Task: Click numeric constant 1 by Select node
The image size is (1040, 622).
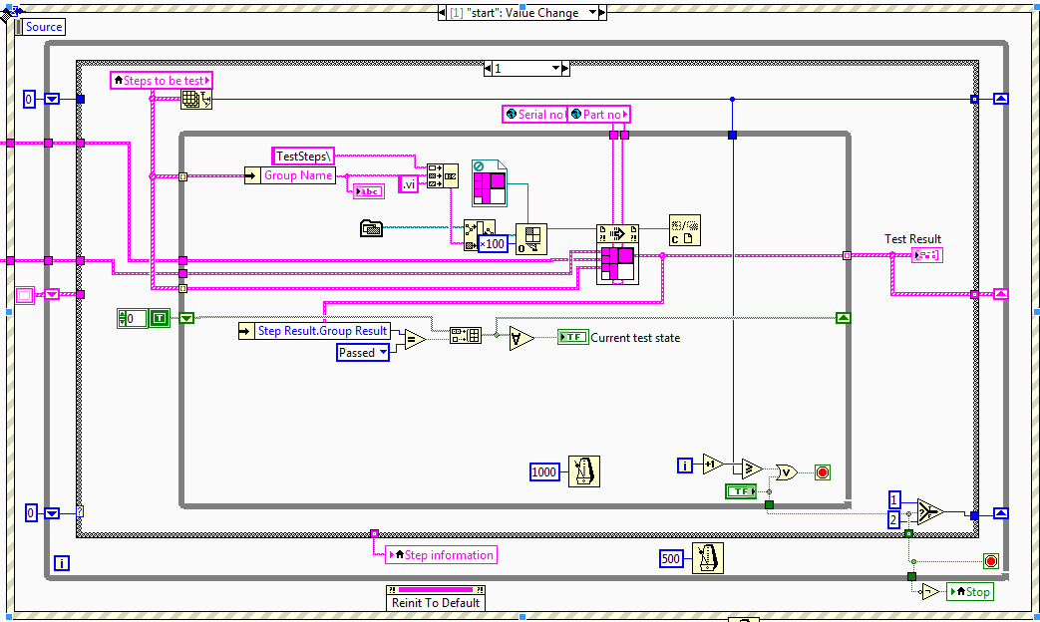Action: point(894,500)
